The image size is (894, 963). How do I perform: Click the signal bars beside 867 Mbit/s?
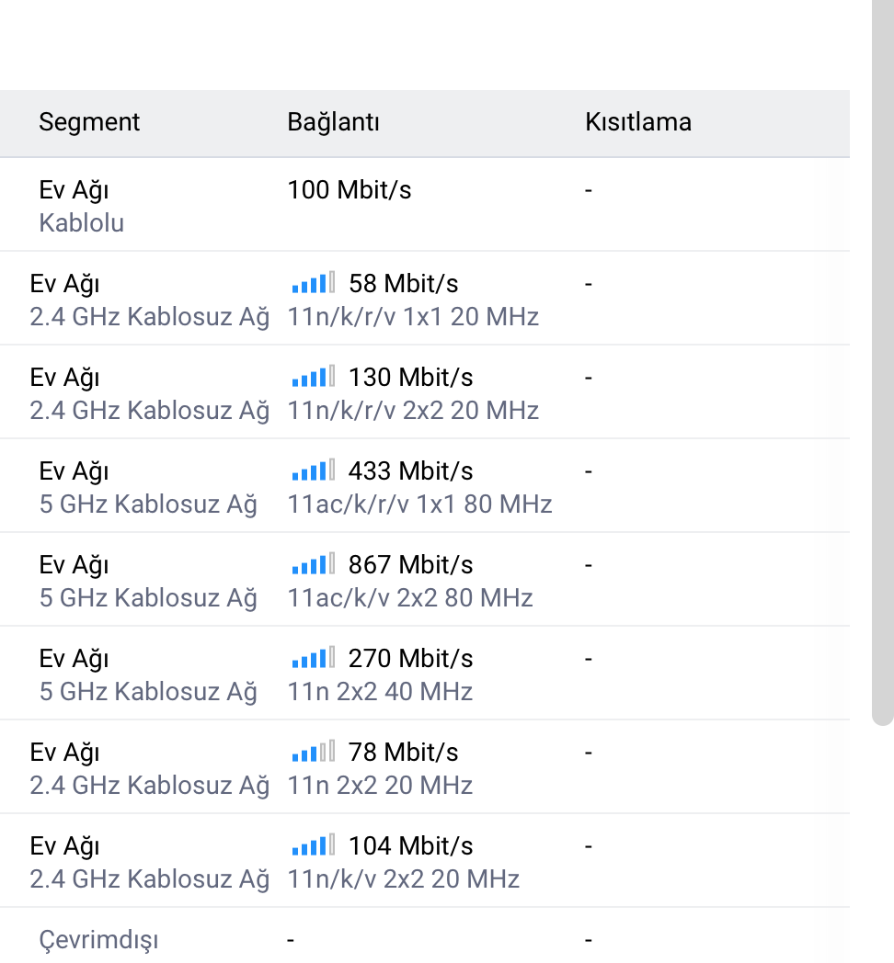point(314,564)
